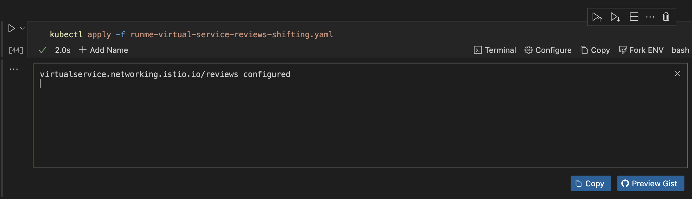Close the output terminal panel
692x199 pixels.
[x=678, y=74]
